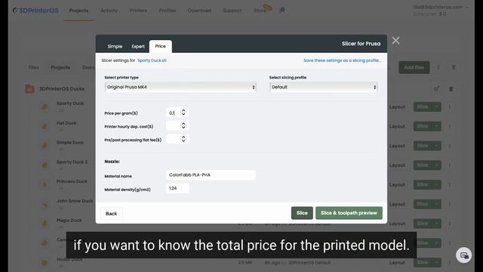Viewport: 483px width, 272px height.
Task: Adjust Pre/post processing flat fee stepper
Action: click(x=183, y=139)
